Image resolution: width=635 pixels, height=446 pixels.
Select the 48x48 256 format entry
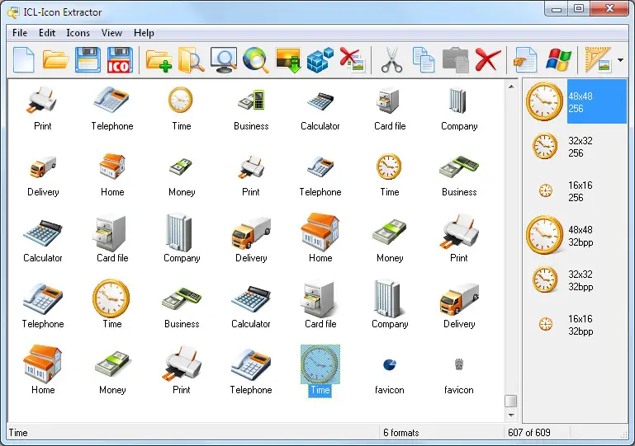[576, 101]
